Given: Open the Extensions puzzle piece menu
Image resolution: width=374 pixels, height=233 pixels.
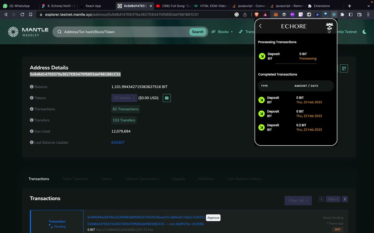Looking at the screenshot, I should point(342,15).
